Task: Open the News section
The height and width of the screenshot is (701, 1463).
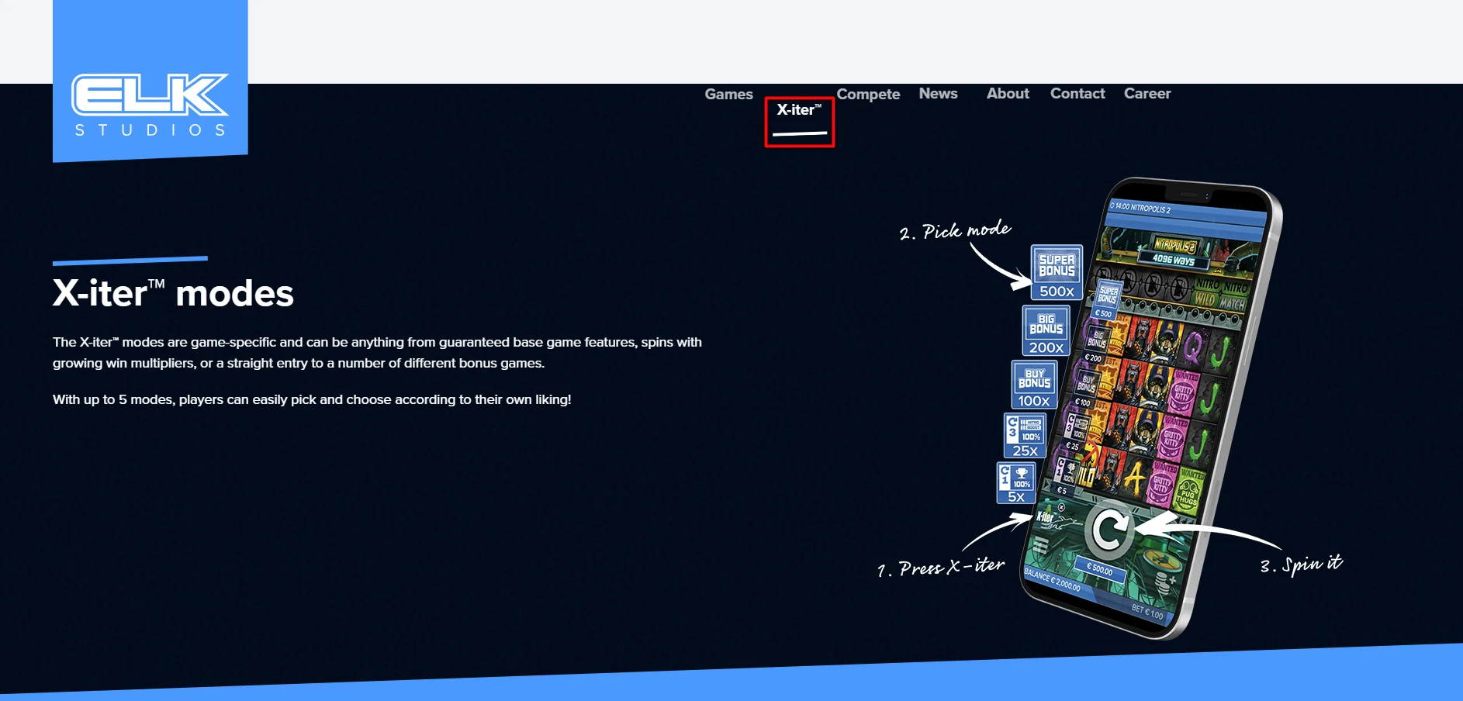Action: point(938,93)
